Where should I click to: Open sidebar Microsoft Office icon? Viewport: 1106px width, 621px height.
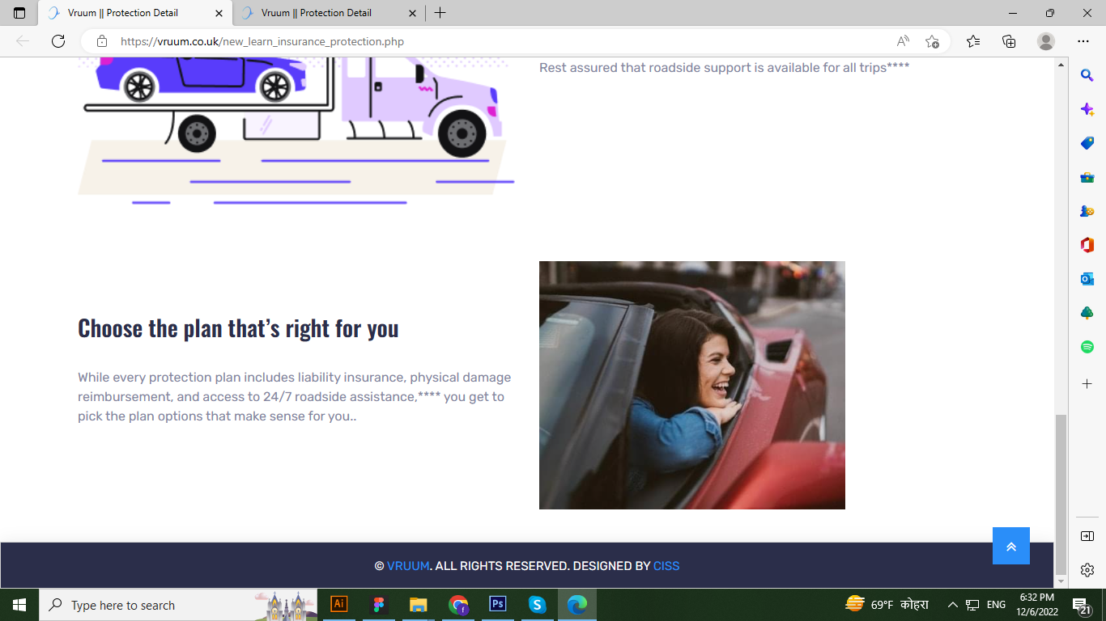(x=1087, y=245)
